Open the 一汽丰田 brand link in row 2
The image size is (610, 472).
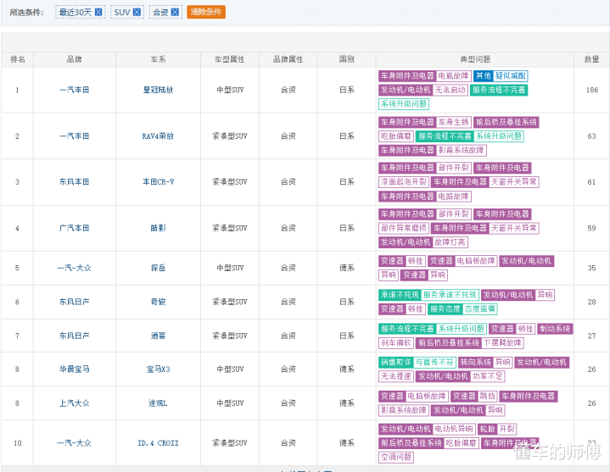pos(75,136)
